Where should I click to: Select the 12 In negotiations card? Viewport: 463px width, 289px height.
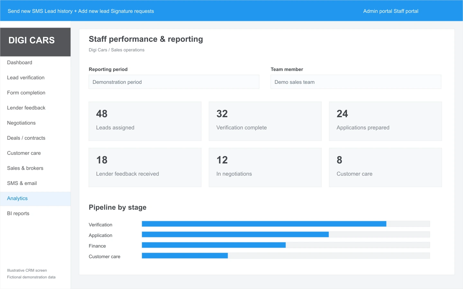[x=265, y=168]
